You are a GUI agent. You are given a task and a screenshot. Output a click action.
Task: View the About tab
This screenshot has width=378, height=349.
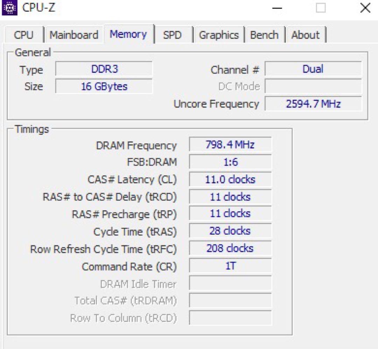point(306,35)
